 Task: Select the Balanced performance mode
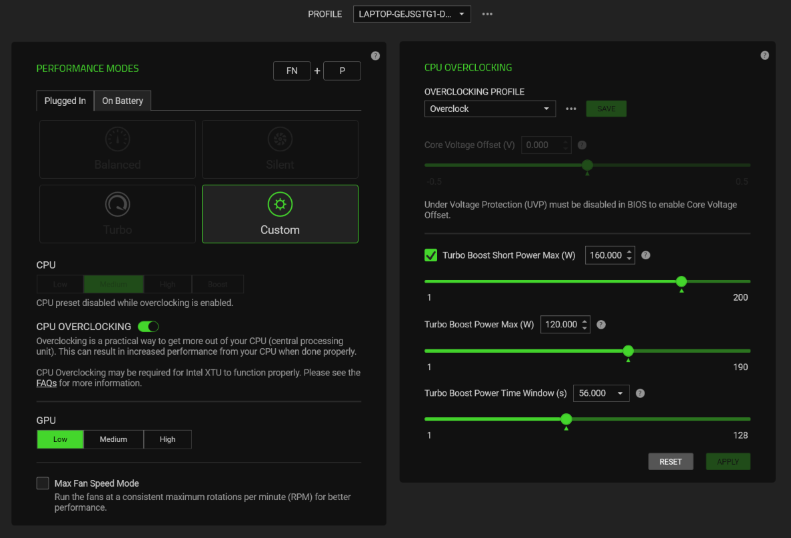[117, 149]
